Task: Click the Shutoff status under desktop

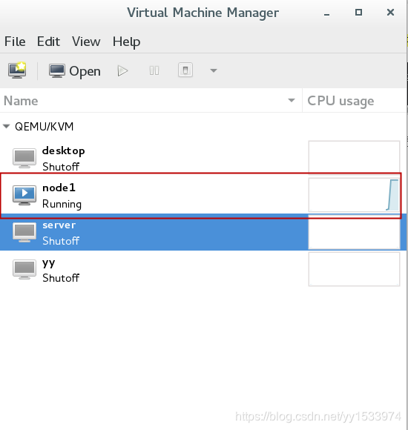Action: tap(61, 167)
